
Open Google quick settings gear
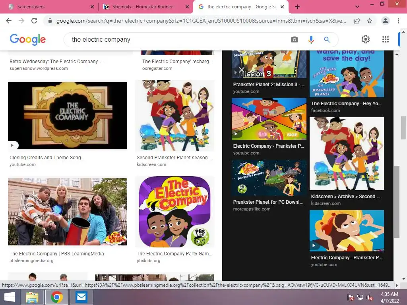click(x=366, y=39)
